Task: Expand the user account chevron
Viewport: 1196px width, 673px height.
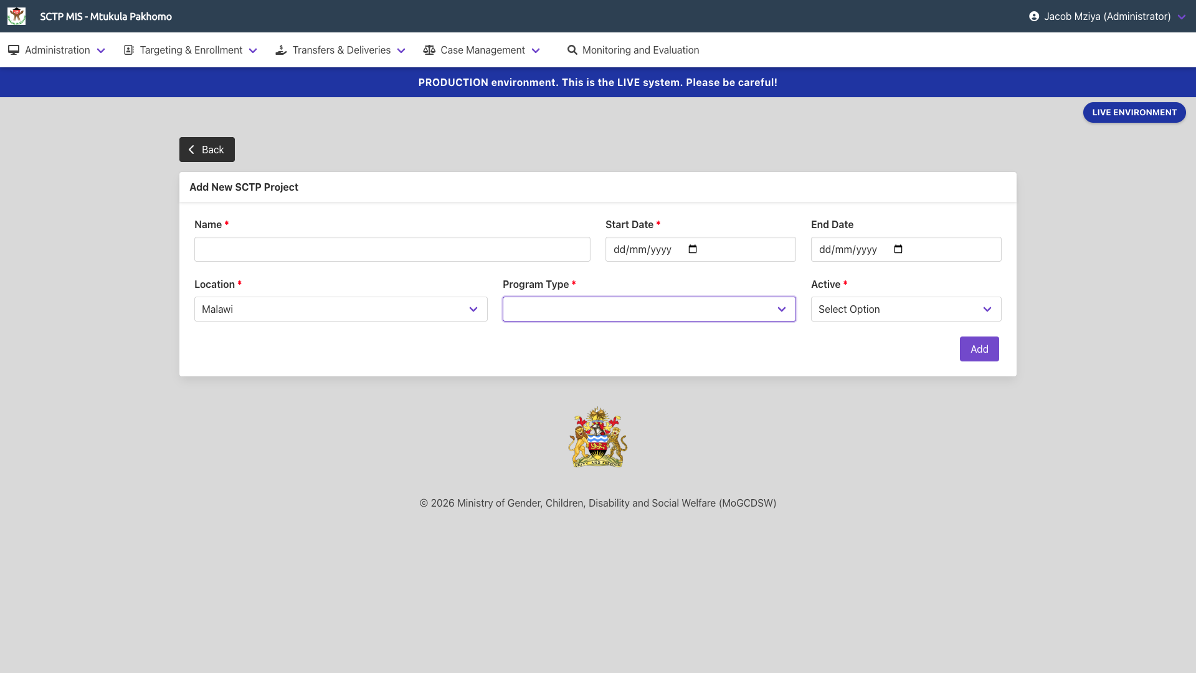Action: point(1182,17)
